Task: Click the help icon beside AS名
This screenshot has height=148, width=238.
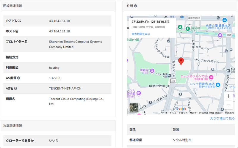Action: click(15, 88)
